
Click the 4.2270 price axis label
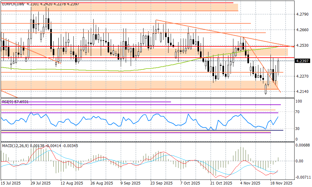[x=302, y=76]
